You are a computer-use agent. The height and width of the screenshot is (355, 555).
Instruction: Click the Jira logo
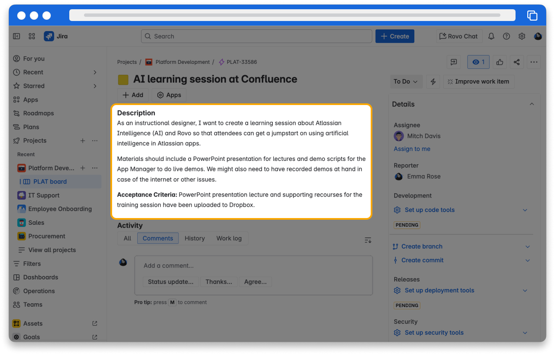(x=56, y=36)
